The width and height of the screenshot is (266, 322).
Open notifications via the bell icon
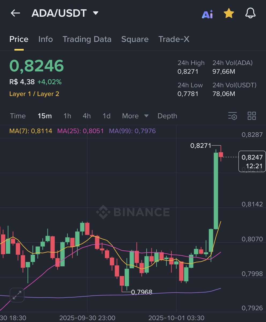(250, 13)
